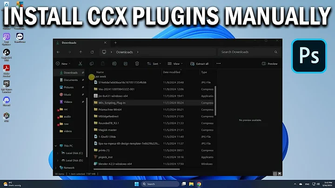Screen dimensions: 335x188
Task: Open the Adobe Acrobat desktop icon
Action: tap(7, 71)
